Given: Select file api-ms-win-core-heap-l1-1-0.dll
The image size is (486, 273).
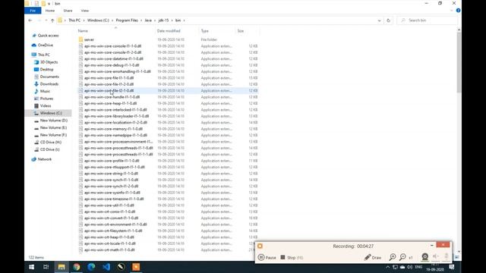Looking at the screenshot, I should [110, 103].
